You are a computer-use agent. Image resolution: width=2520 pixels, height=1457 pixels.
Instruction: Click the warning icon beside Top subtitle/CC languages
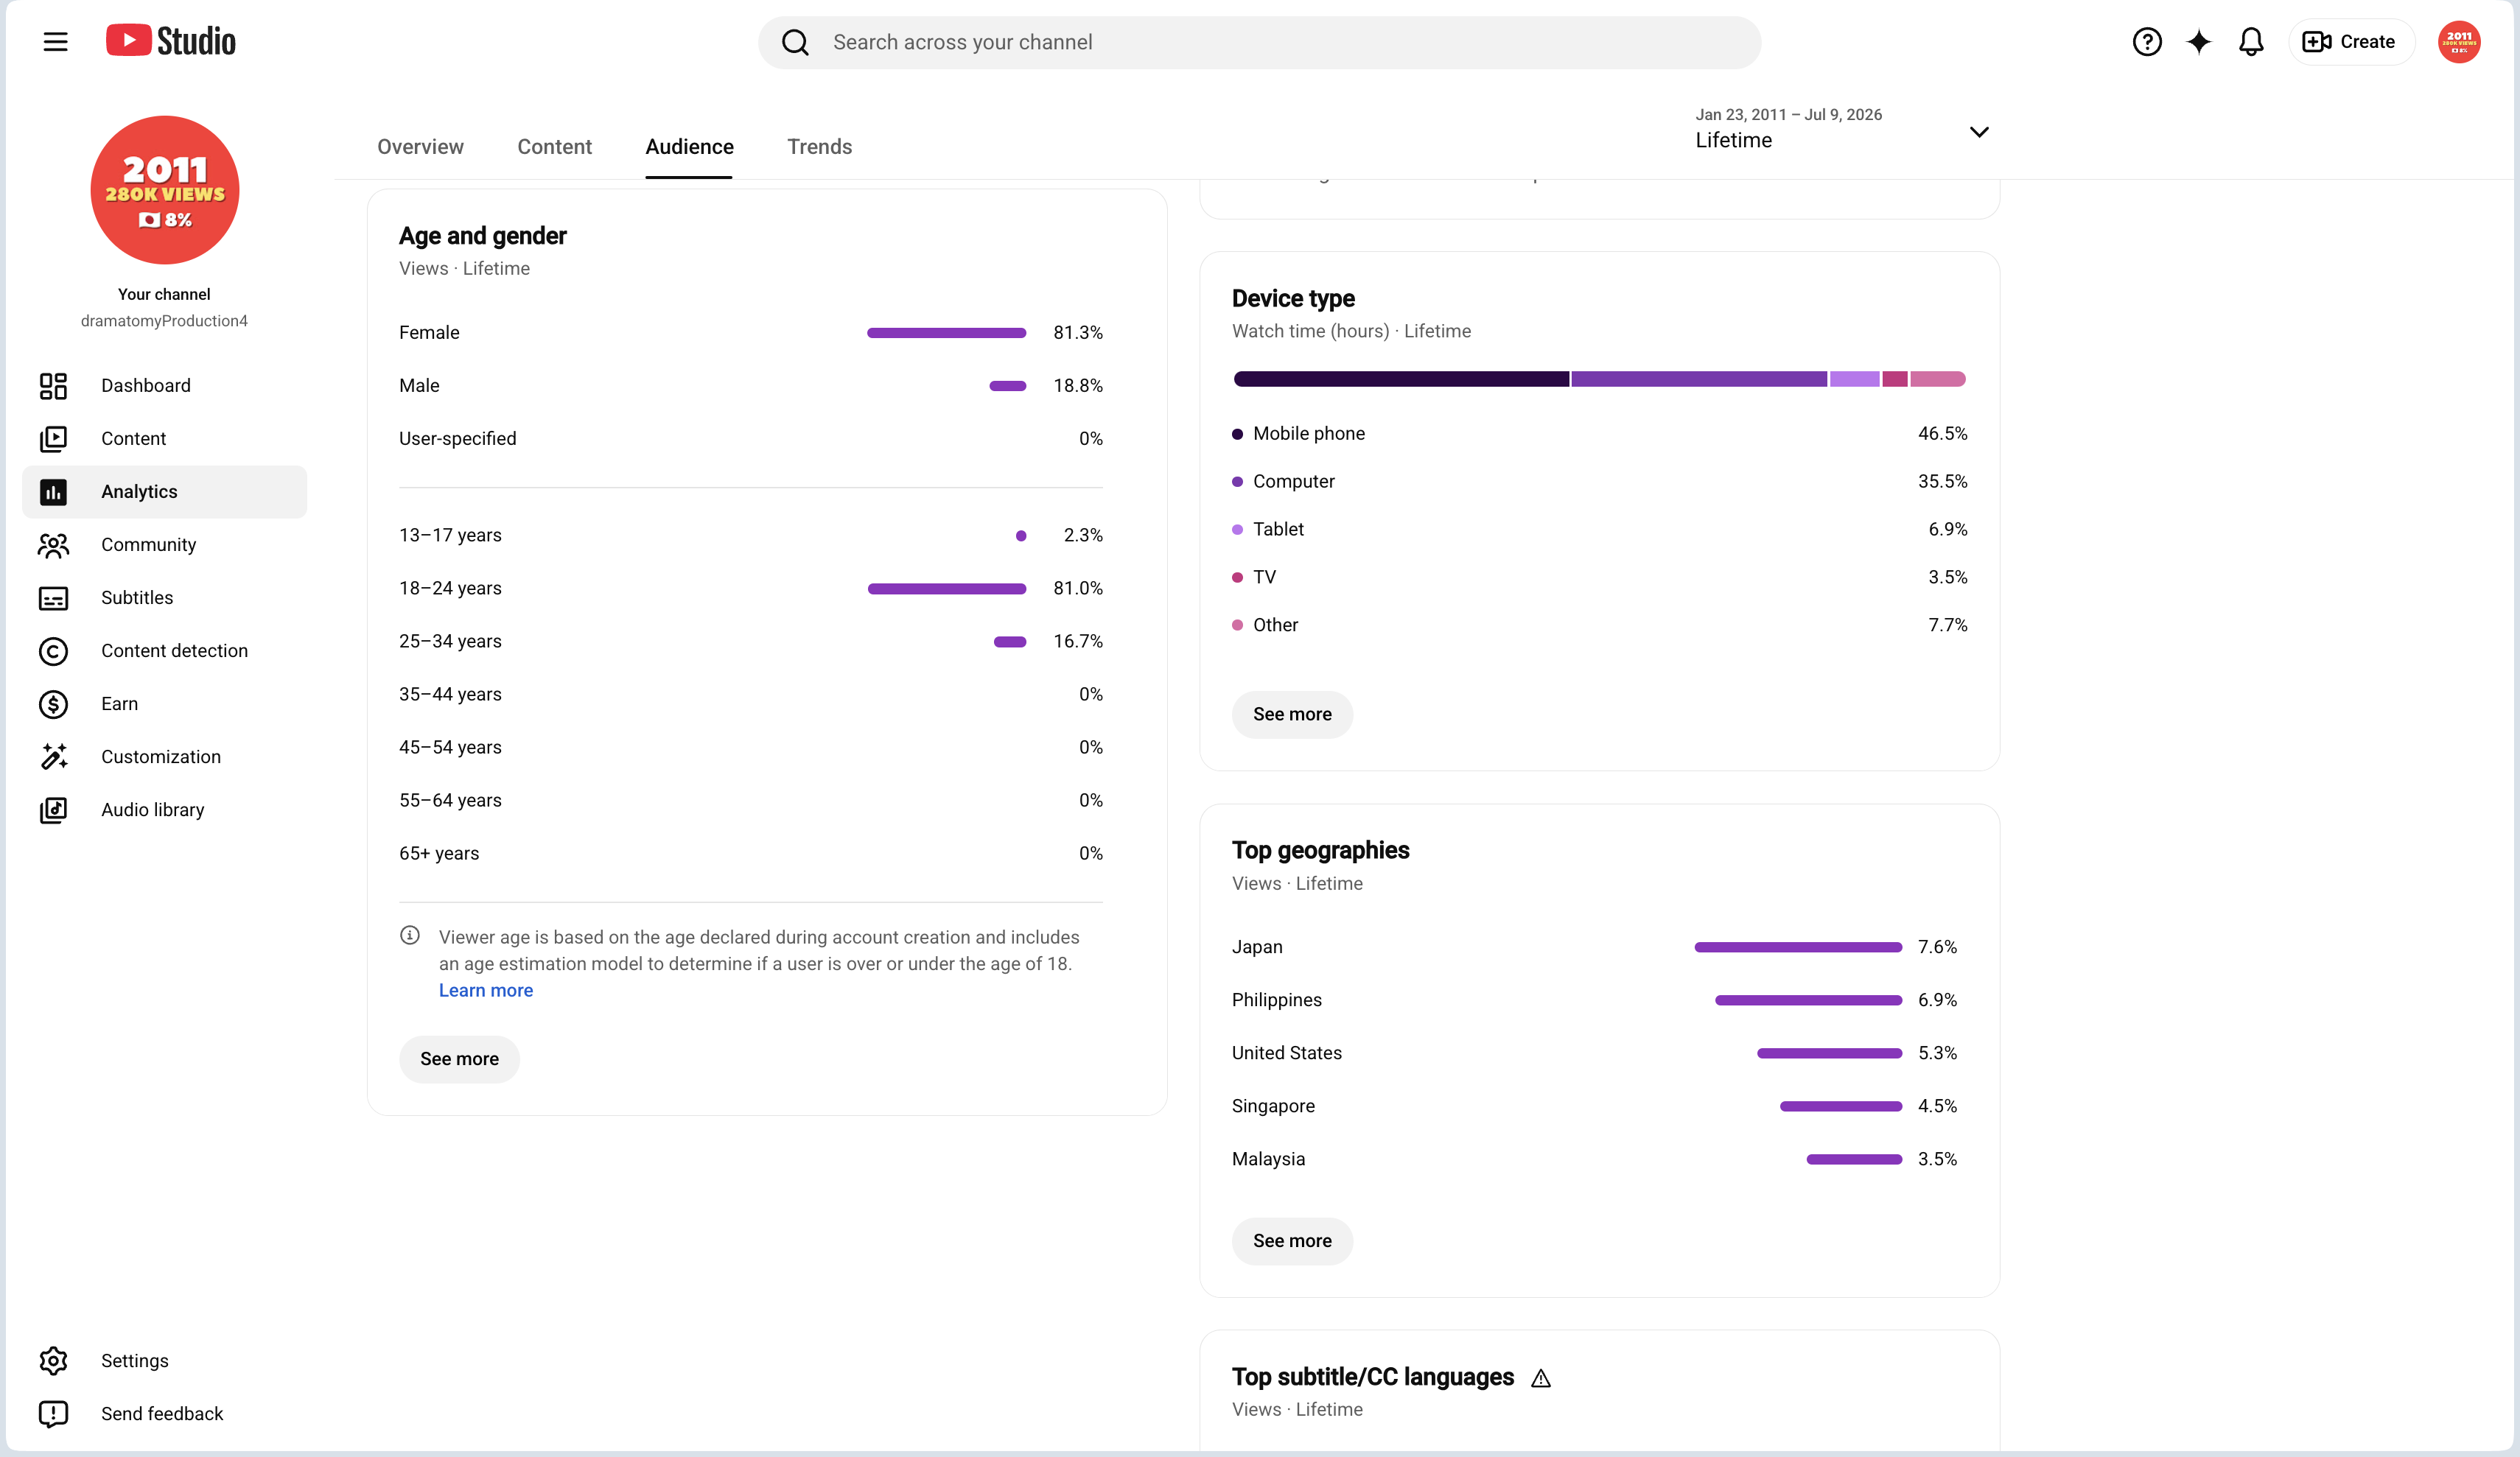pos(1541,1378)
